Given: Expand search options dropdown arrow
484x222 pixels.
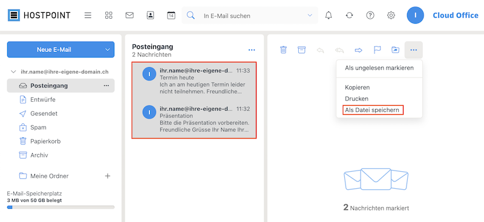Looking at the screenshot, I should 310,15.
